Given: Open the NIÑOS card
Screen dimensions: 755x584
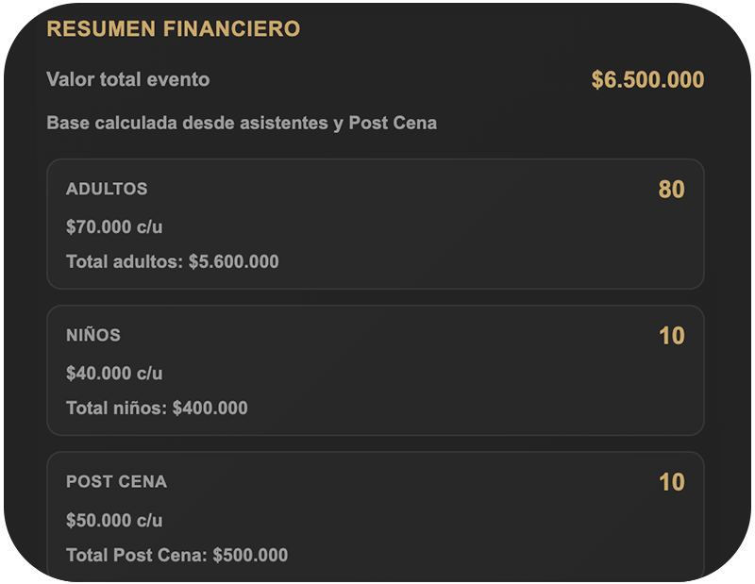Looking at the screenshot, I should (x=376, y=370).
